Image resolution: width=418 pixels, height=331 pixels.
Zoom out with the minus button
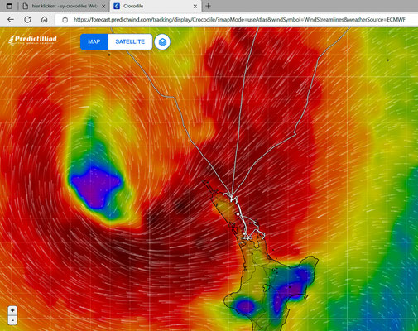tap(12, 320)
